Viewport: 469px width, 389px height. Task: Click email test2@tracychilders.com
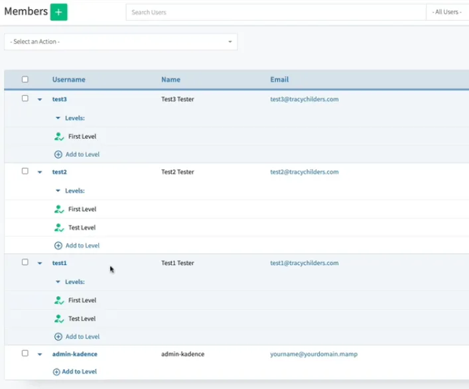(x=304, y=172)
